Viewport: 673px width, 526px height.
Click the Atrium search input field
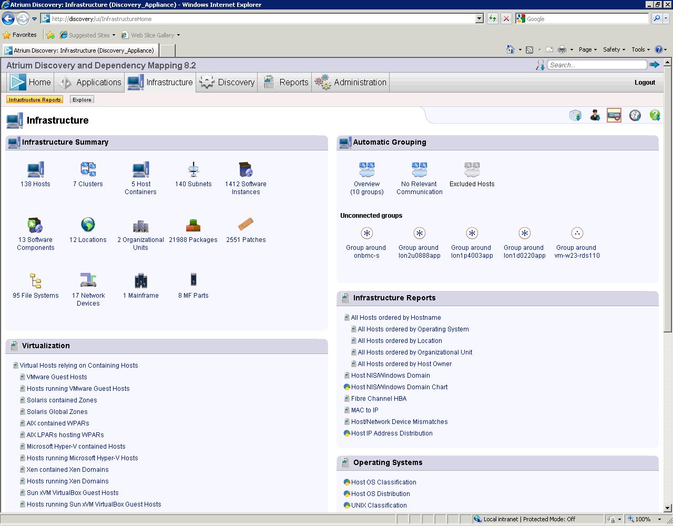click(x=597, y=65)
